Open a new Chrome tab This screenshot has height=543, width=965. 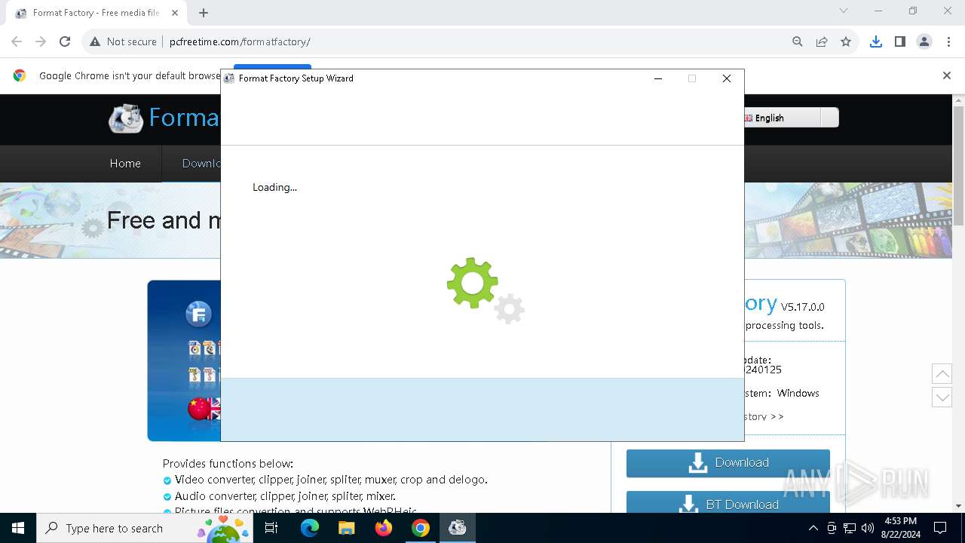(x=204, y=13)
